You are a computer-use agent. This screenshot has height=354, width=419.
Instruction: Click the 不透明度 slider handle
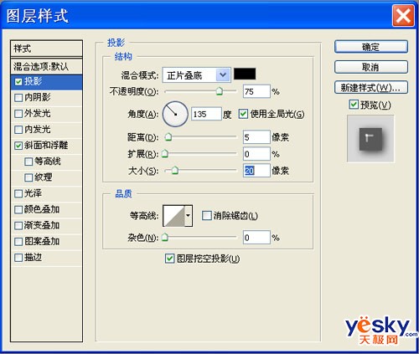pos(220,91)
